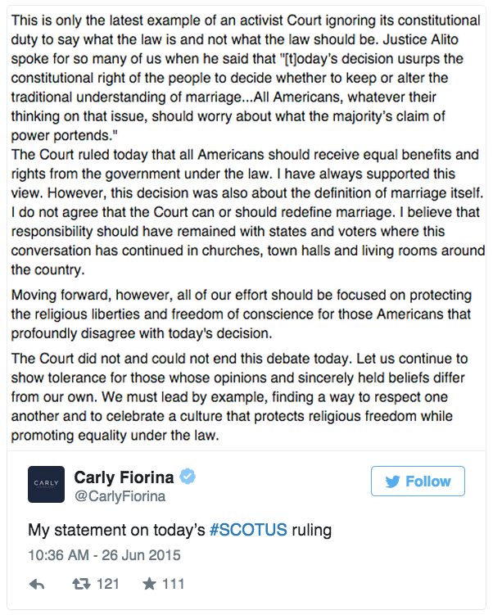The image size is (493, 615).
Task: Click the Twitter bird in Follow button
Action: (x=392, y=482)
